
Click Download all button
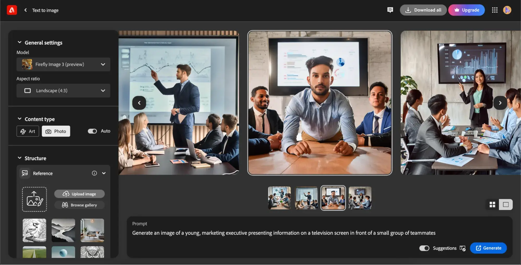(423, 10)
